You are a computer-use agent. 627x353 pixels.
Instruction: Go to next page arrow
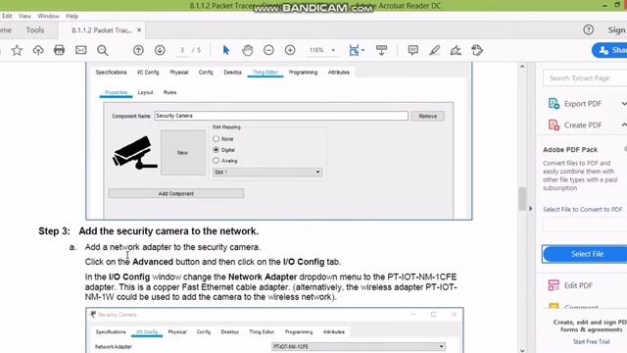(x=160, y=50)
